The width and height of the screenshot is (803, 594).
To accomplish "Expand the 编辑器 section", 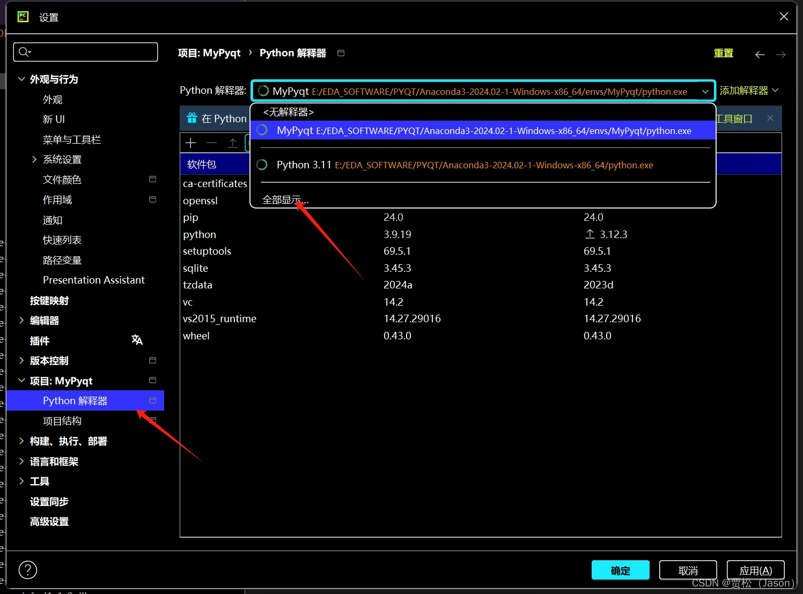I will click(21, 320).
